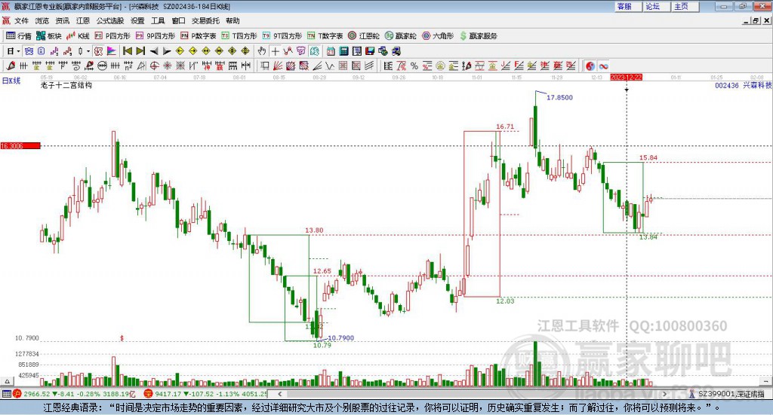Viewport: 773px width, 415px height.
Task: Switch to K线 chart view
Action: 78,36
